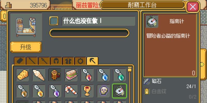
Task: Select the woven mug item
Action: (x=55, y=75)
